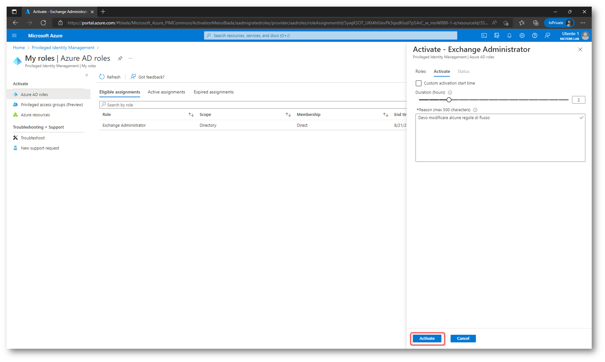Click Microsoft Azure home logo text
The image size is (605, 362).
45,35
